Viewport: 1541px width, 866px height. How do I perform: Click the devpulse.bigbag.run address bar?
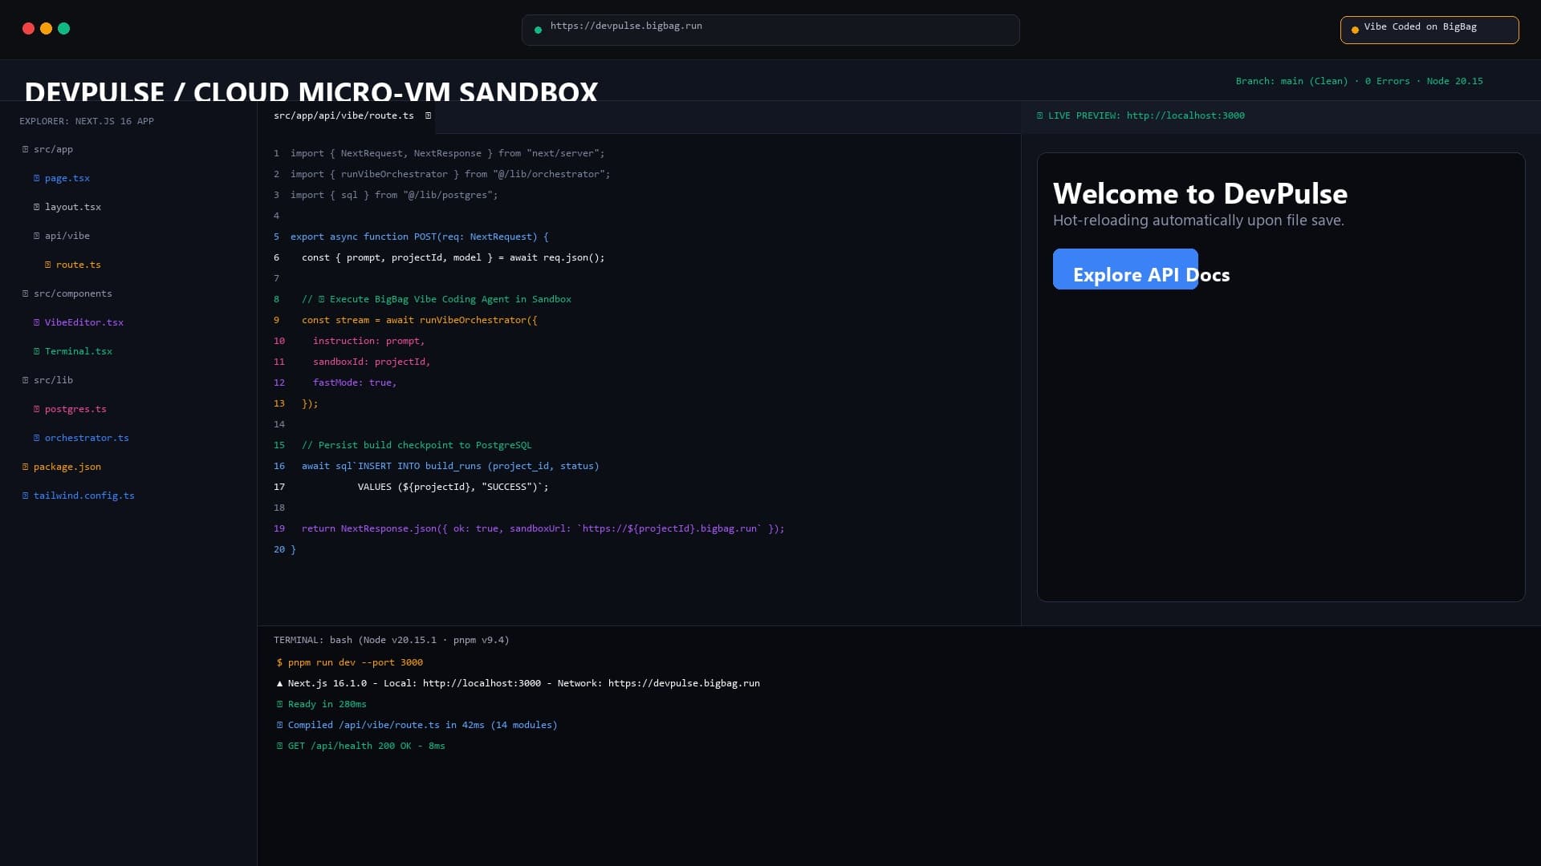click(x=770, y=30)
